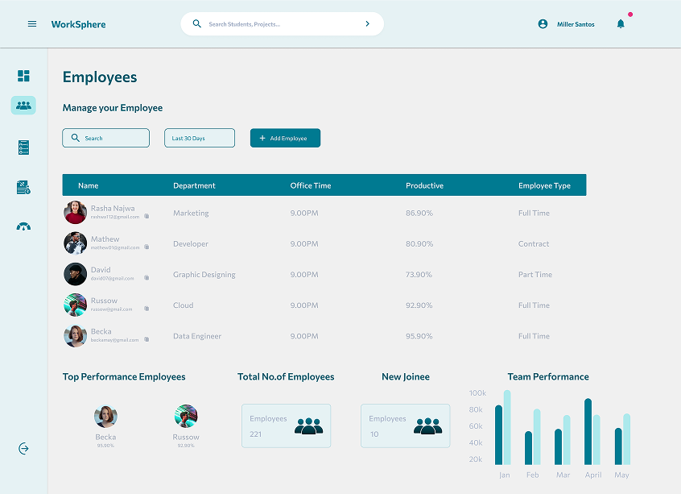Open the hamburger menu
The image size is (681, 494).
(x=32, y=24)
